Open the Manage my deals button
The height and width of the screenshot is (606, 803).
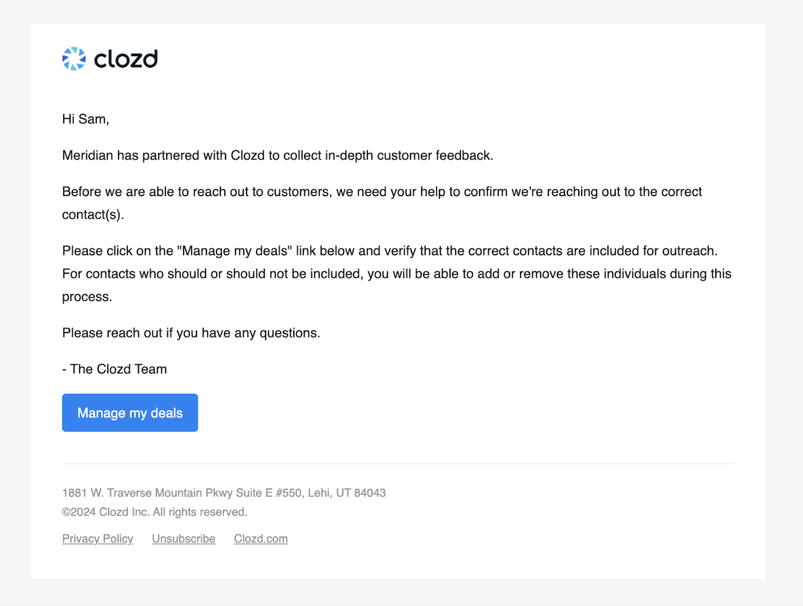130,412
